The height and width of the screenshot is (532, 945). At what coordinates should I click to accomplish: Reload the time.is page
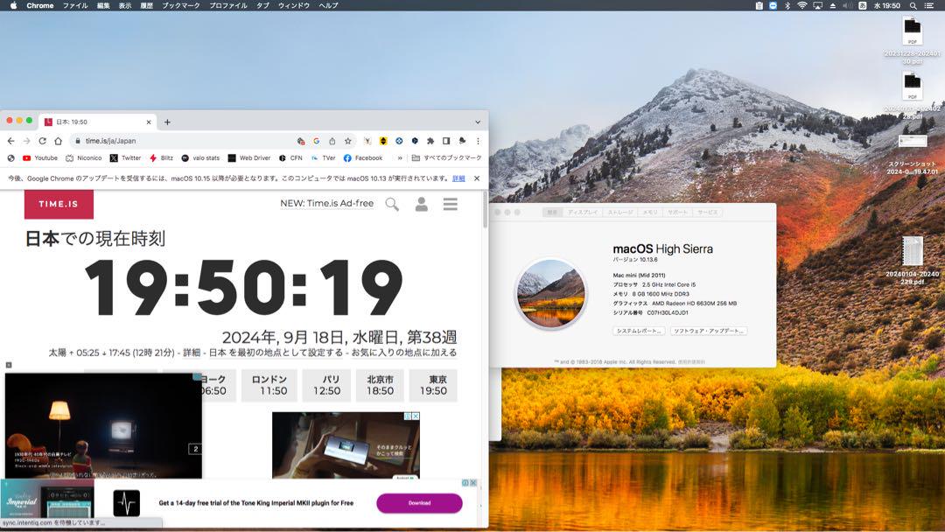point(42,141)
